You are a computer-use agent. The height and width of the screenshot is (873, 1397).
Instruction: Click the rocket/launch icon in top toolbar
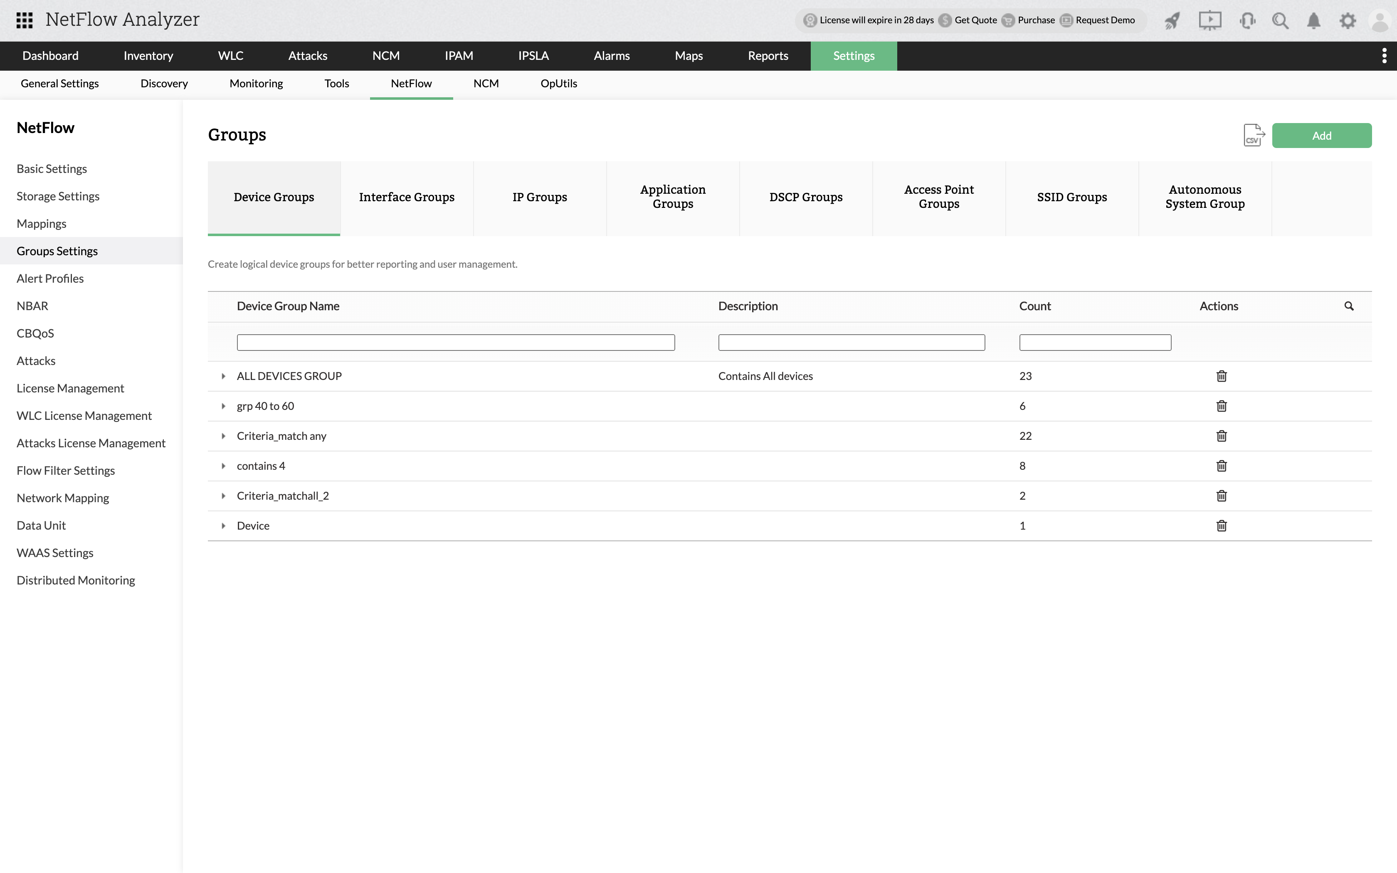(1170, 20)
